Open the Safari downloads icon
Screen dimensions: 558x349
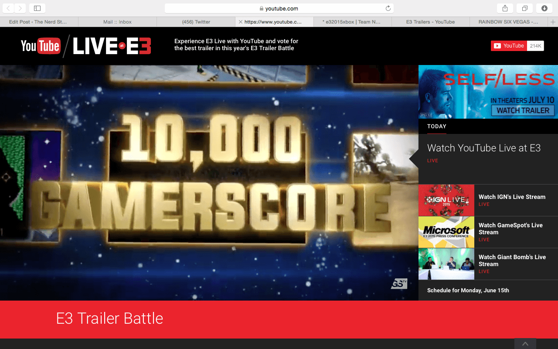point(544,8)
